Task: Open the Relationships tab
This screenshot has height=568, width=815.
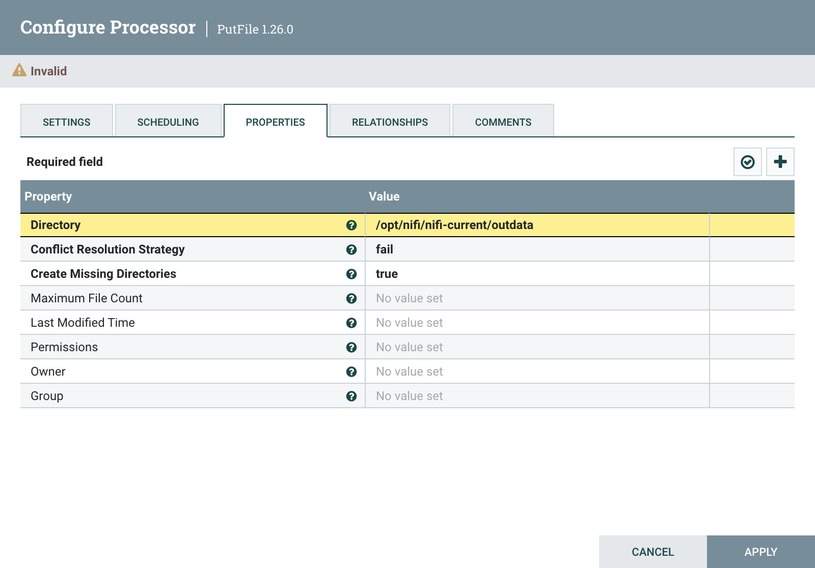Action: click(x=390, y=121)
